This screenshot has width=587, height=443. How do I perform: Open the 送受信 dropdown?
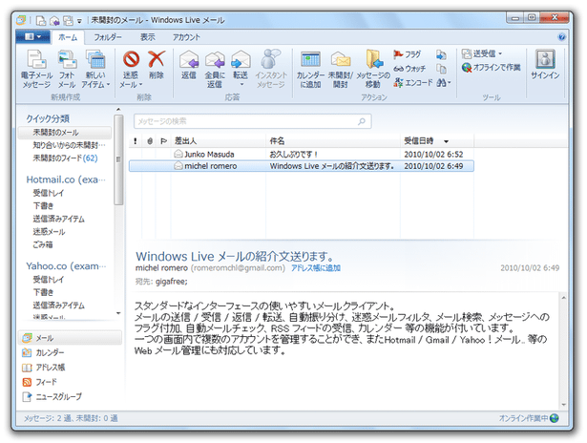click(482, 53)
